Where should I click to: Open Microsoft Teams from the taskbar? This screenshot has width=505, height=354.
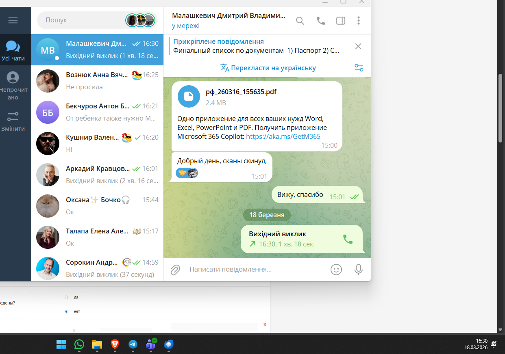(x=151, y=344)
